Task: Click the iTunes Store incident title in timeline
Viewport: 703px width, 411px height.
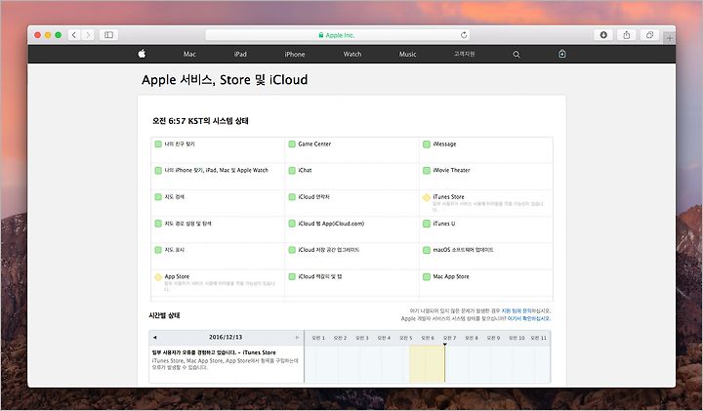Action: (214, 352)
